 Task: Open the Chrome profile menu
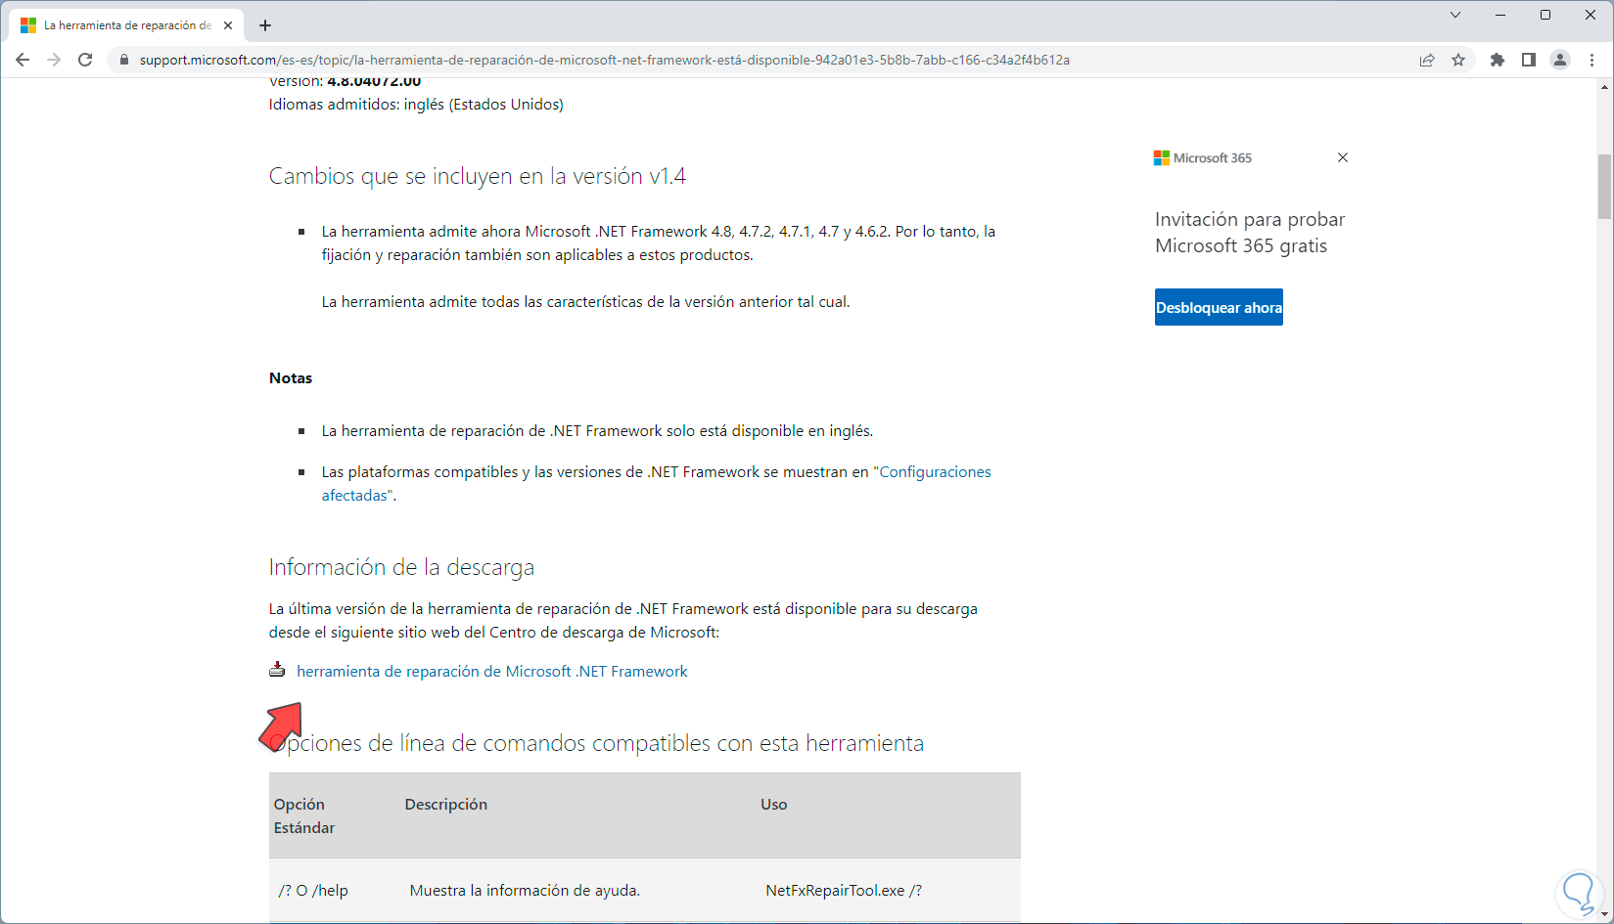1560,60
